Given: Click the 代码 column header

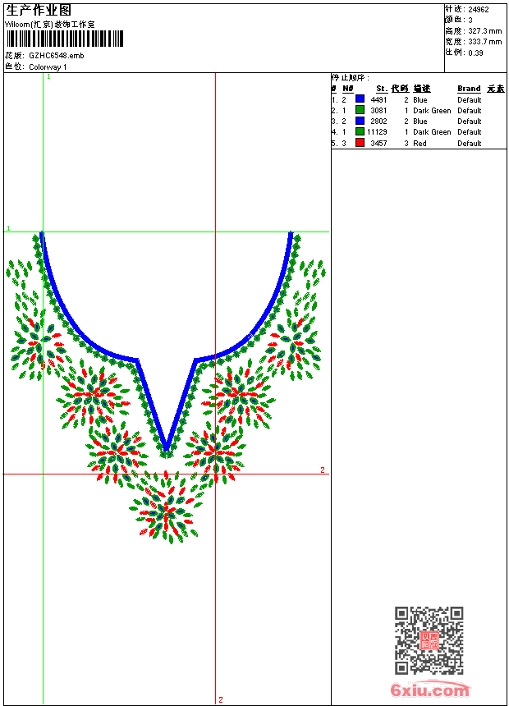Looking at the screenshot, I should coord(400,89).
